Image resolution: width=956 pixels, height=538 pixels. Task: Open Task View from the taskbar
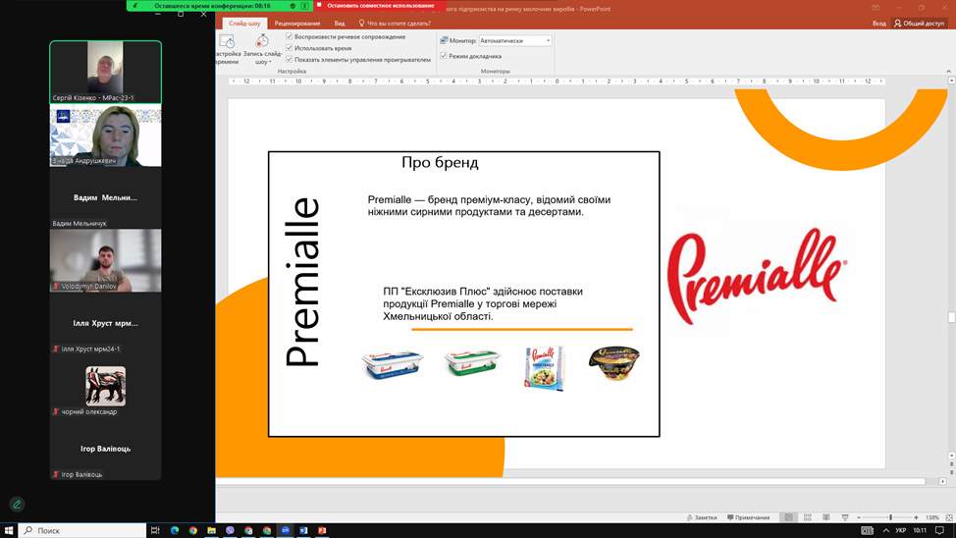(x=155, y=530)
